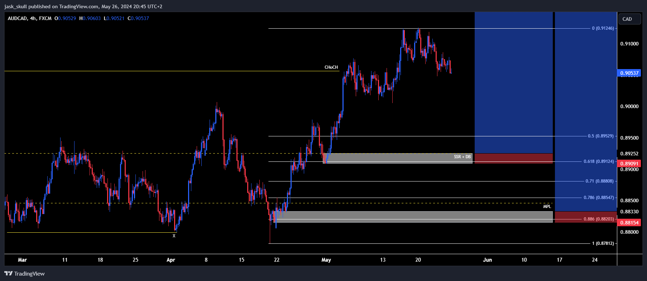Click the 22 date label on time axis

click(x=277, y=260)
